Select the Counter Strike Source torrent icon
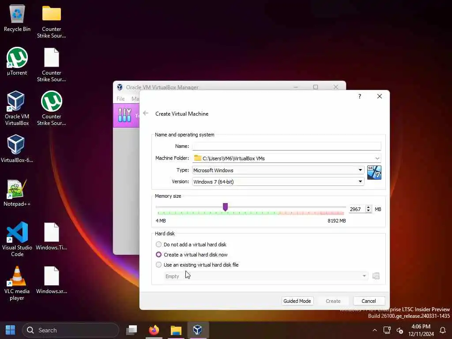452x339 pixels. point(51,109)
